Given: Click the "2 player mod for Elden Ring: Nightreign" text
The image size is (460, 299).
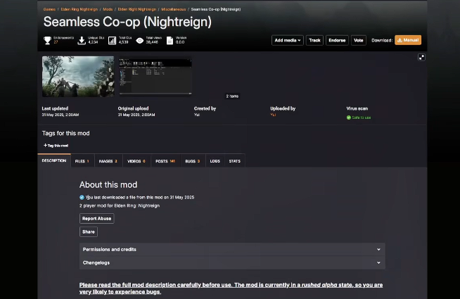Looking at the screenshot, I should click(x=120, y=205).
